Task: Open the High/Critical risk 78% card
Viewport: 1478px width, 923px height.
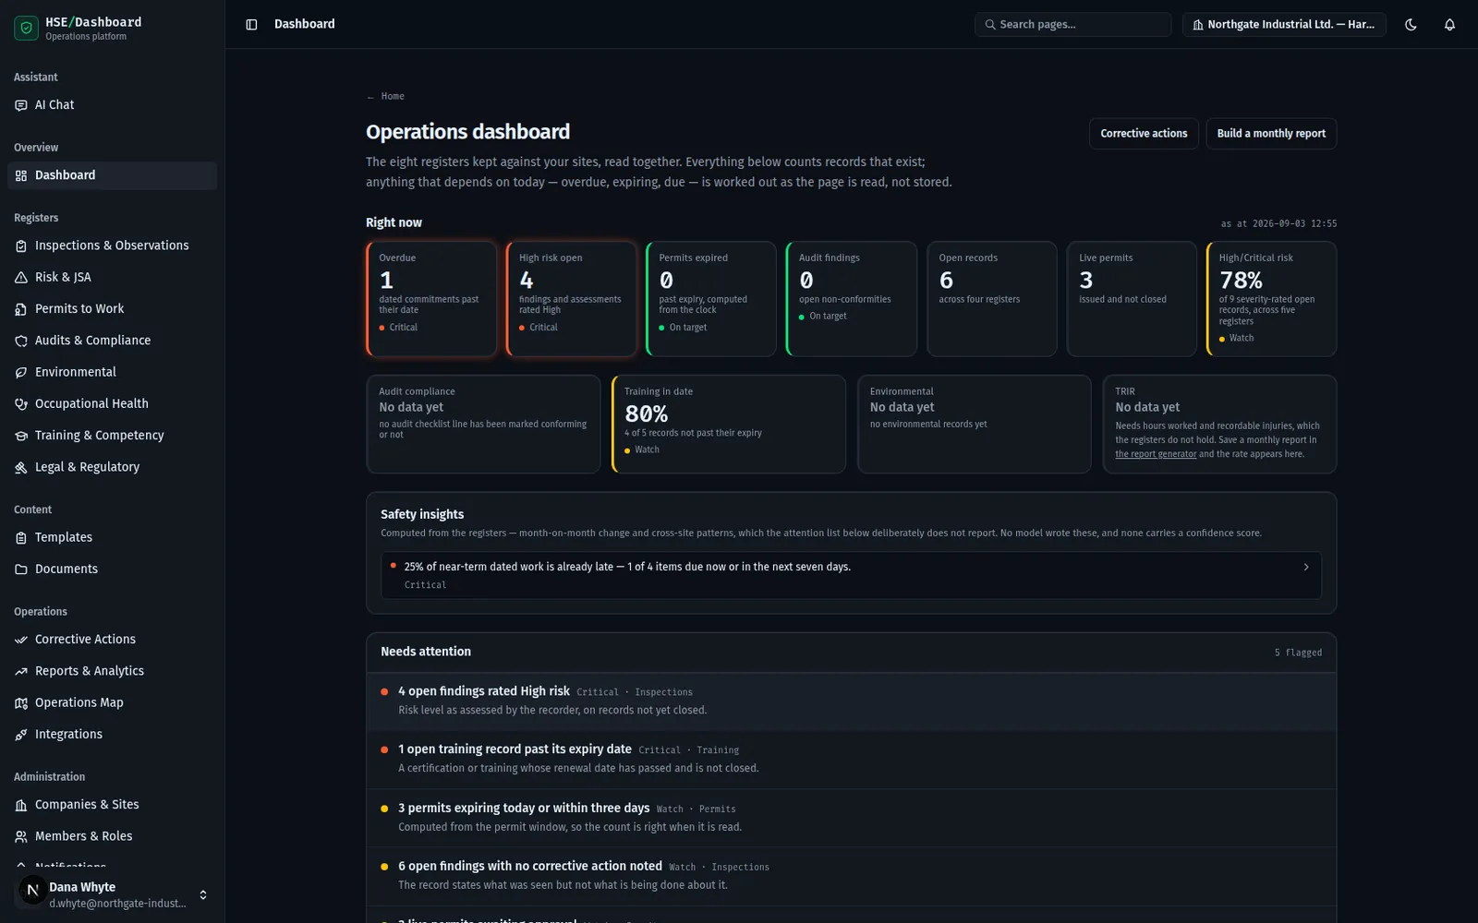Action: click(x=1271, y=299)
